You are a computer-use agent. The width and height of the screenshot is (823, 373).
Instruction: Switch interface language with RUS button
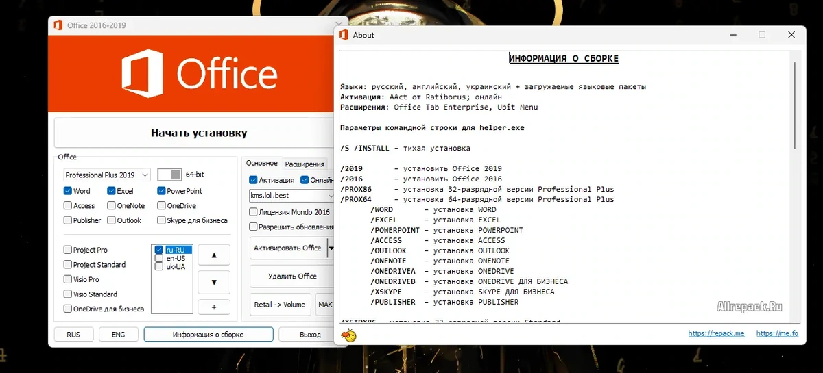click(73, 335)
